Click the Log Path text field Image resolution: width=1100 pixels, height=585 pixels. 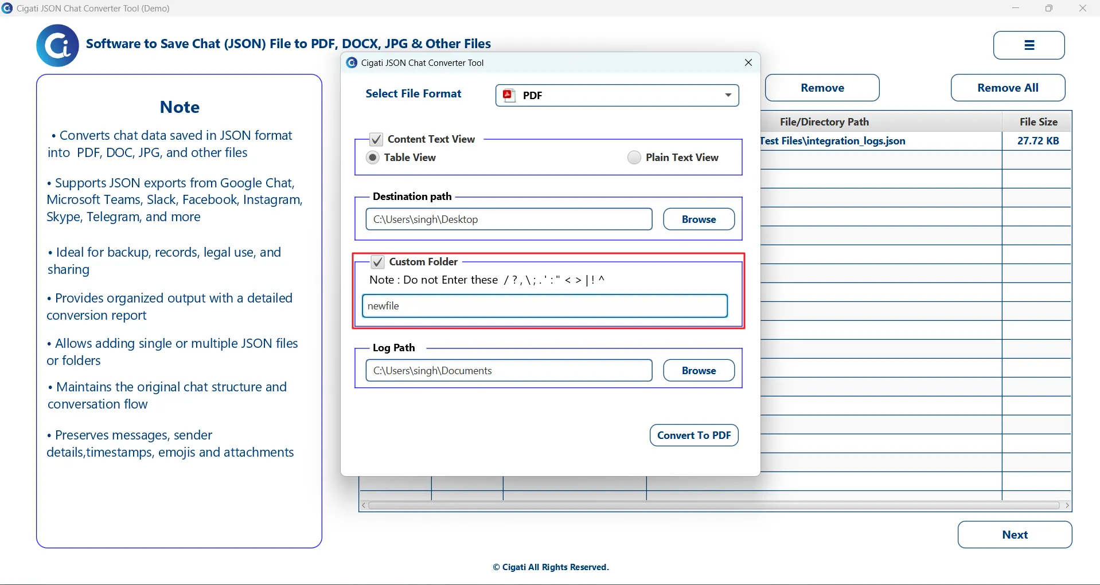509,371
